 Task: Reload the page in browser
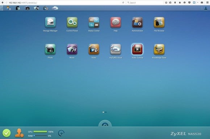(123, 3)
